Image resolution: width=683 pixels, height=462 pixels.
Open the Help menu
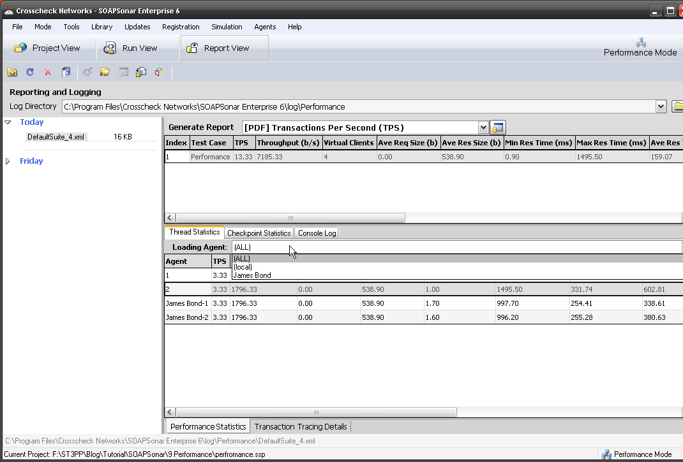pos(295,27)
